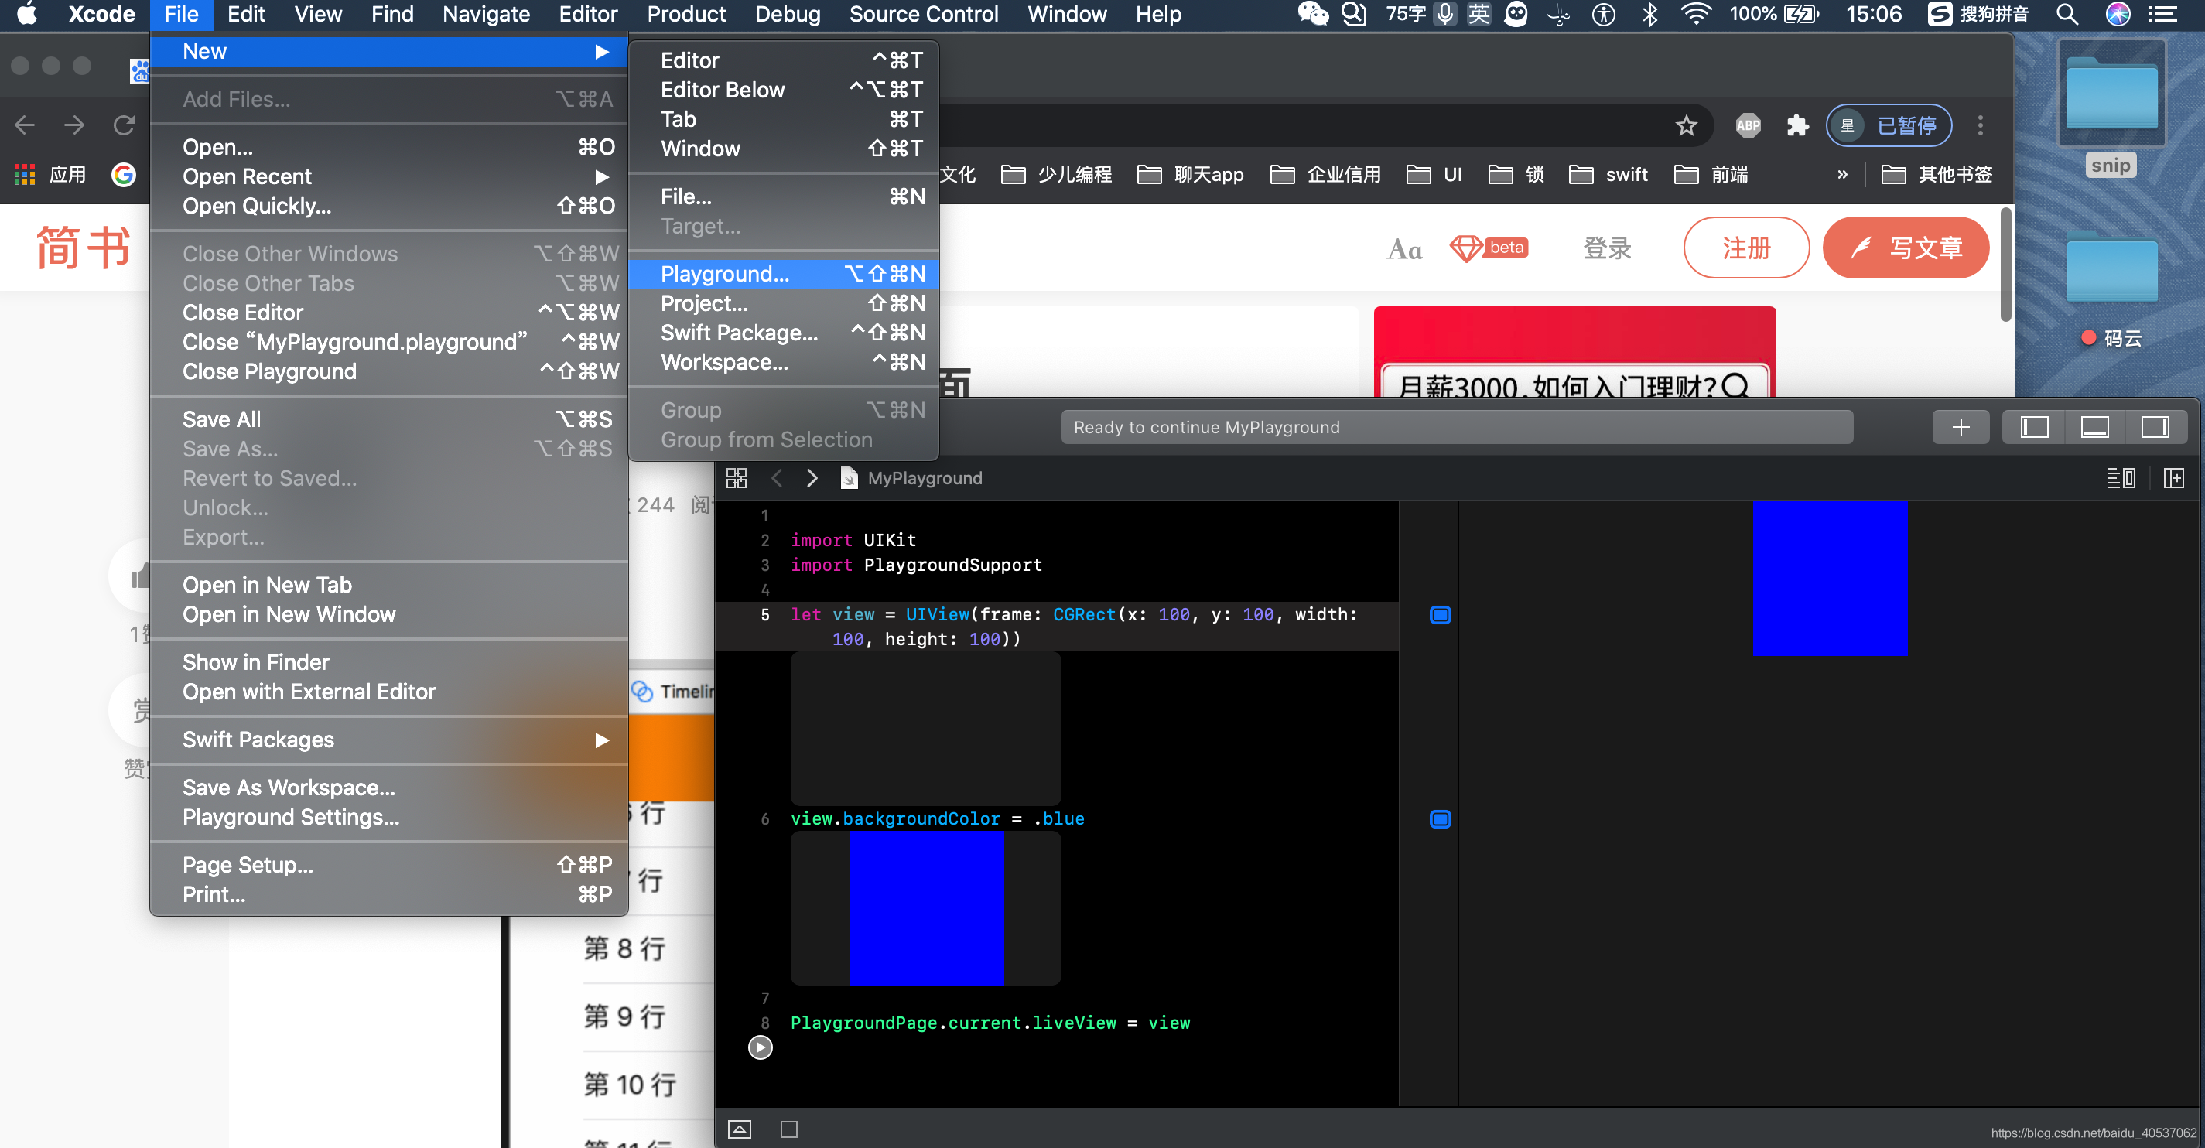Screen dimensions: 2205x1148
Task: Expand Open Recent submenu
Action: (388, 176)
